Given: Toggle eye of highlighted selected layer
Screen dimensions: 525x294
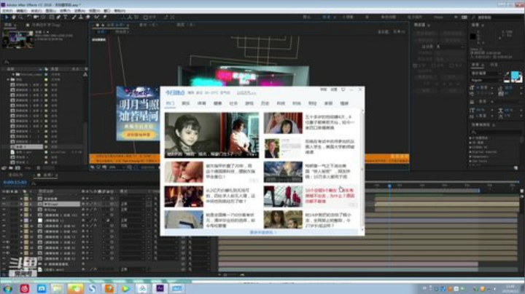Looking at the screenshot, I should tap(4, 204).
